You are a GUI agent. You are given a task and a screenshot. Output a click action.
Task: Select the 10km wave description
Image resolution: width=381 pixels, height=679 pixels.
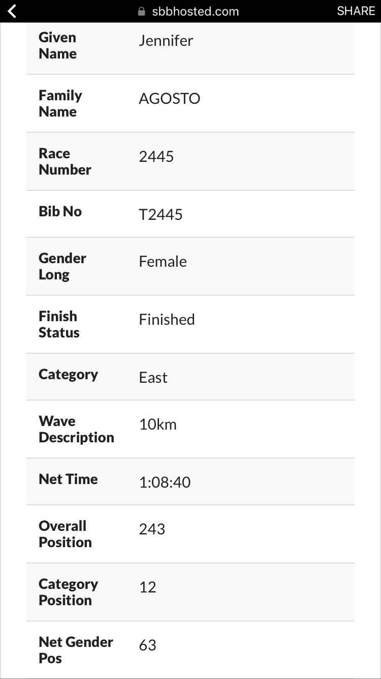point(158,425)
